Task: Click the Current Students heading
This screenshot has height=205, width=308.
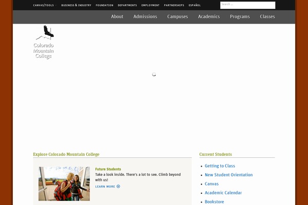Action: point(216,154)
